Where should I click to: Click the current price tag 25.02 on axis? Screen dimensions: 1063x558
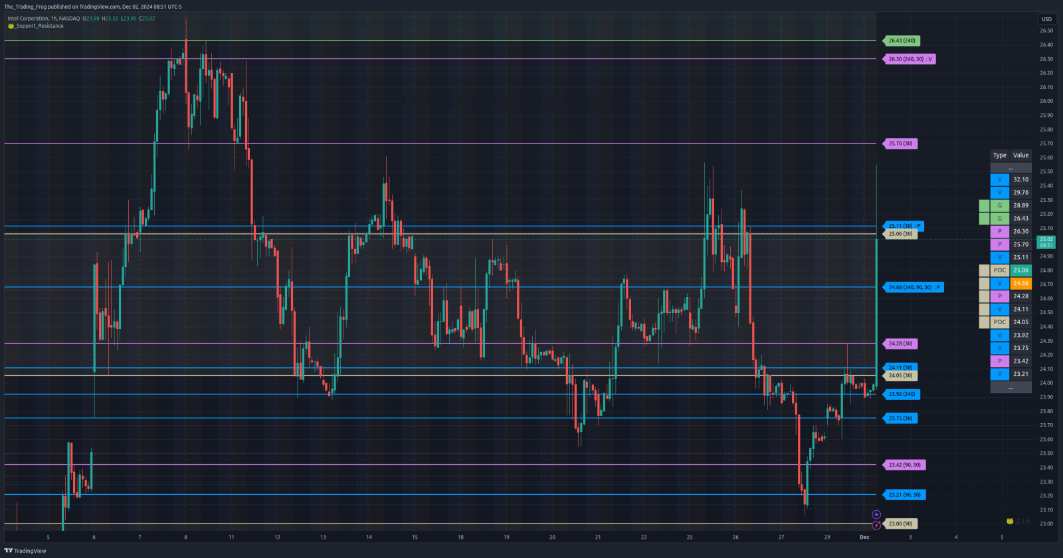(x=1046, y=242)
